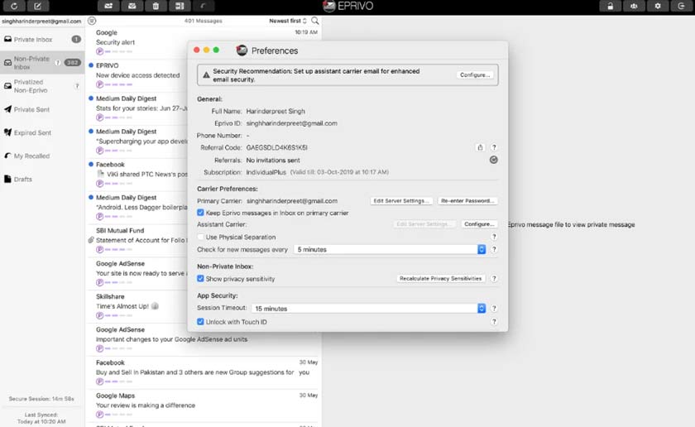The image size is (695, 427).
Task: Open help for Referral Code
Action: pyautogui.click(x=494, y=147)
